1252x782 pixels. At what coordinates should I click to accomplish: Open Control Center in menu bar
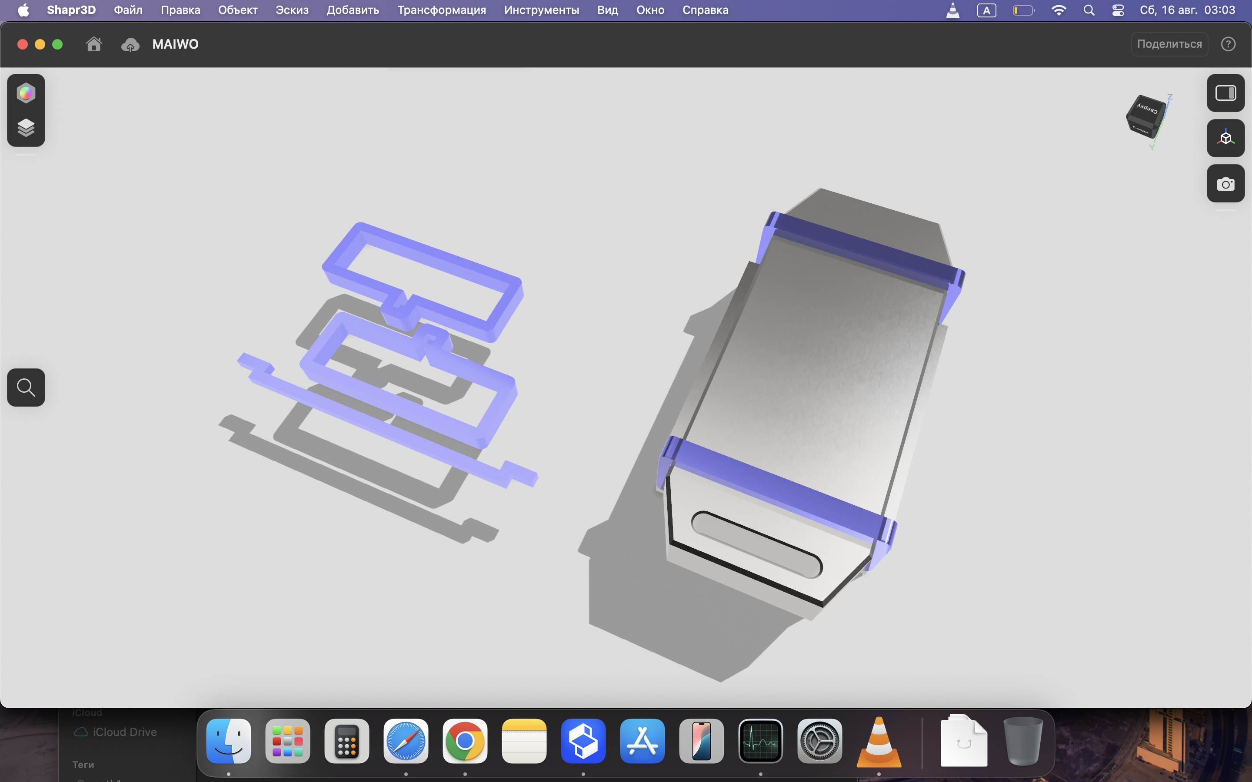click(1118, 10)
